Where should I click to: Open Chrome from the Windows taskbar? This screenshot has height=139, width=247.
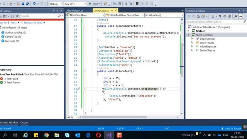pyautogui.click(x=46, y=135)
